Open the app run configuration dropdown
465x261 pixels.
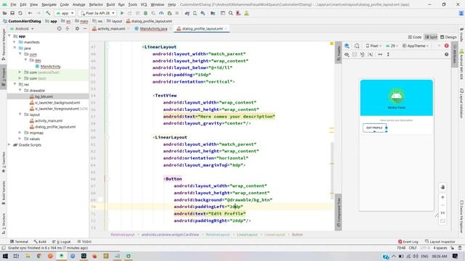[x=65, y=13]
